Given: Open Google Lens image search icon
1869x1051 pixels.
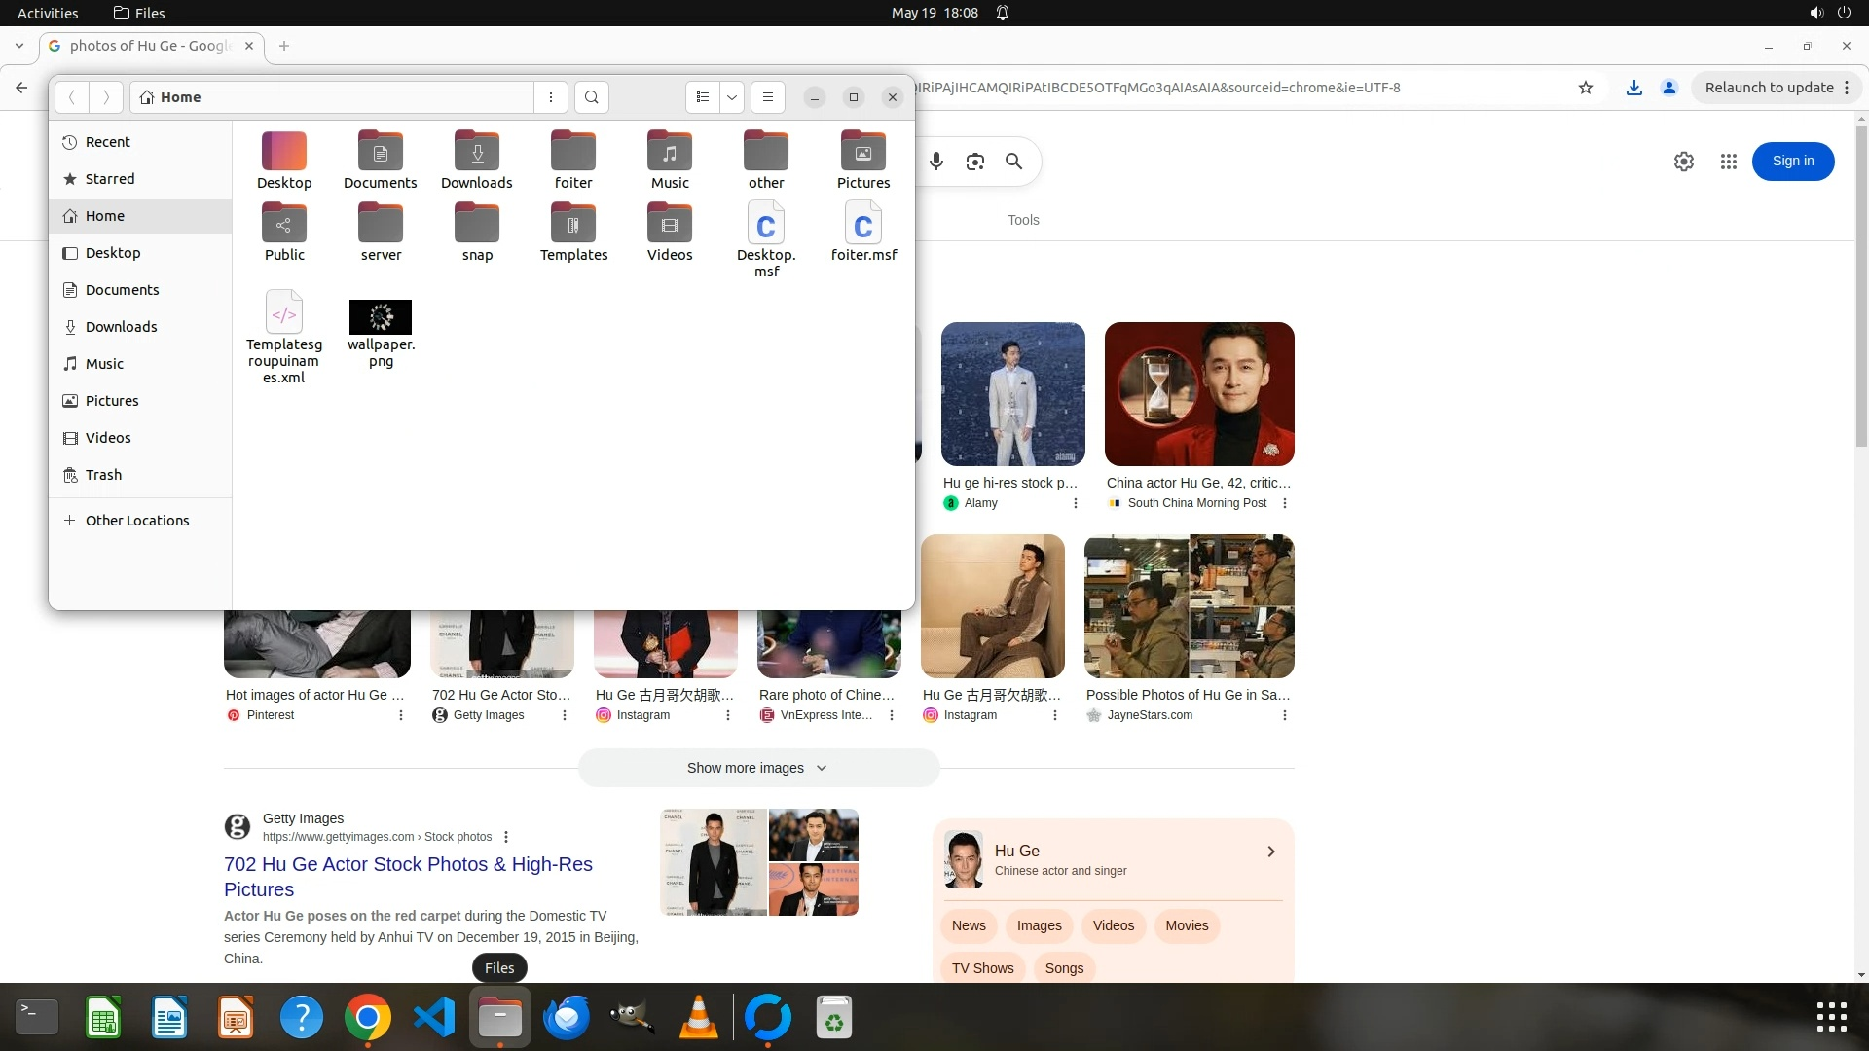Looking at the screenshot, I should point(975,162).
